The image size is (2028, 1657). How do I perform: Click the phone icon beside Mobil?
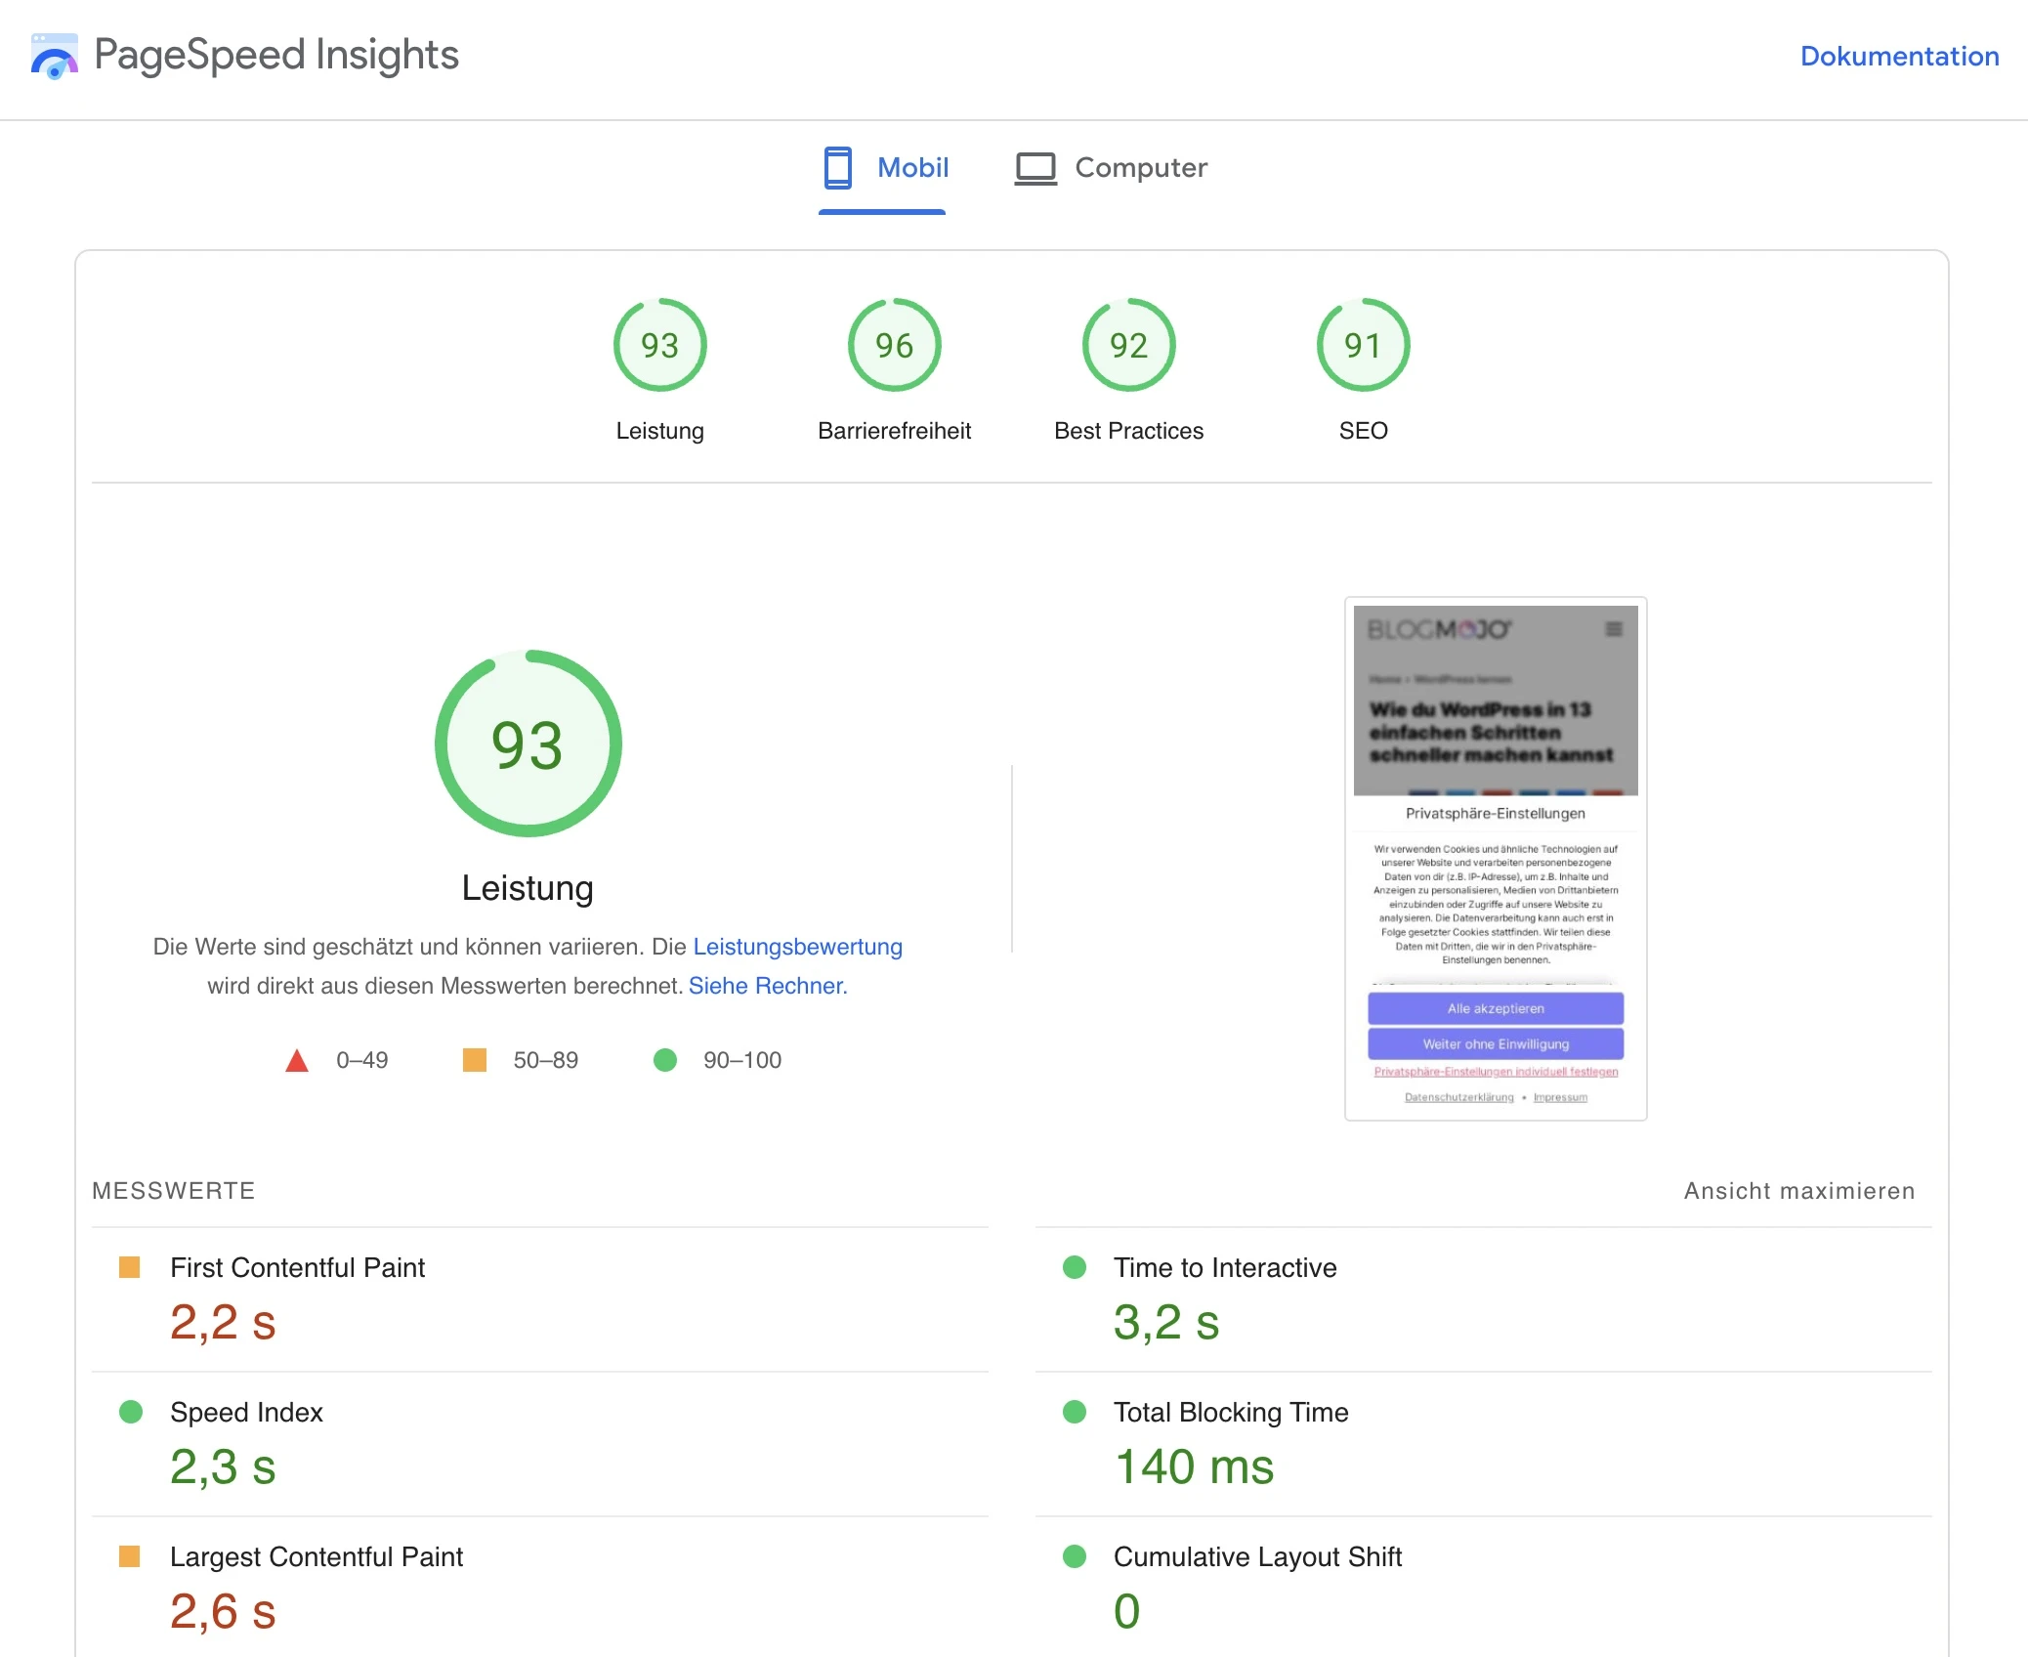coord(837,167)
